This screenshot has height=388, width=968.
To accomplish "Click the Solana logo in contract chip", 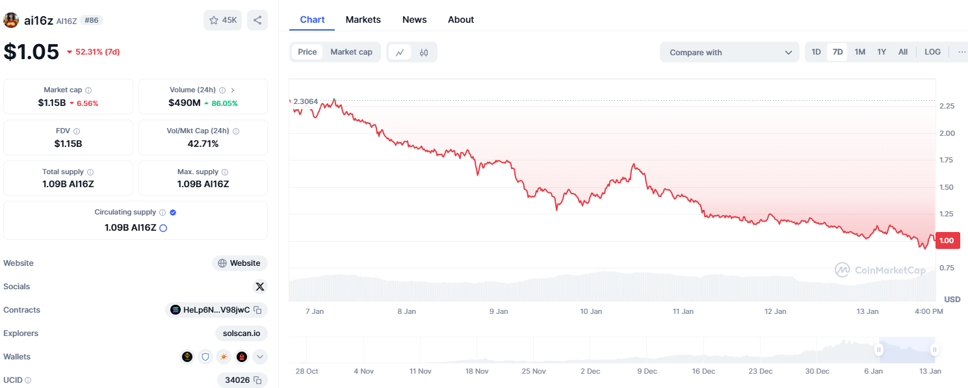I will tap(176, 310).
